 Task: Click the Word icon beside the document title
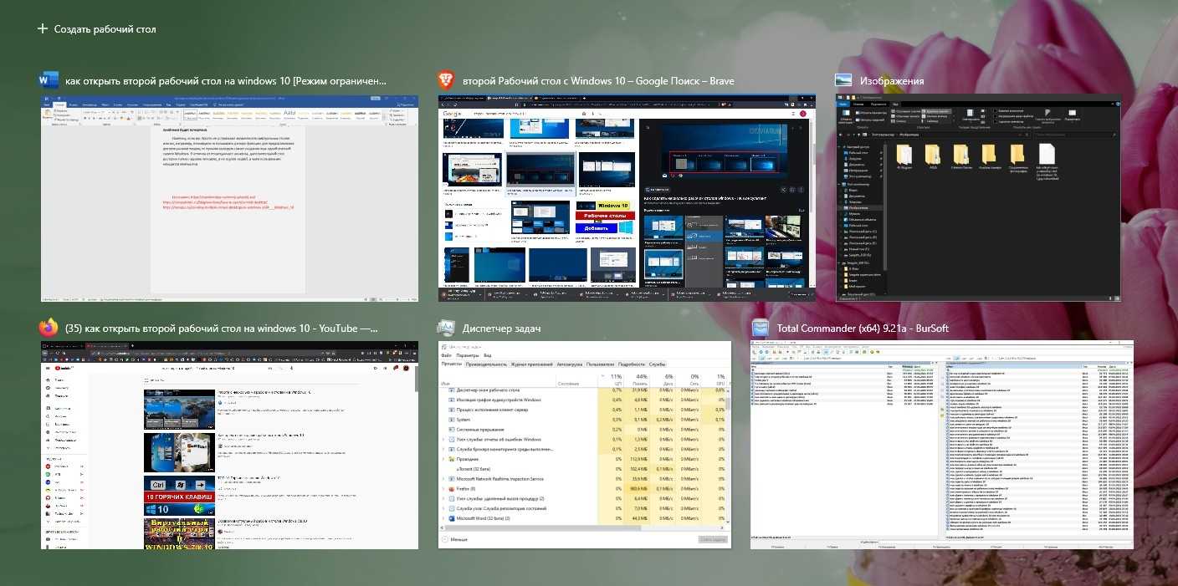point(49,80)
